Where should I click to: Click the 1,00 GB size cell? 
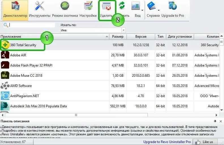118,75
